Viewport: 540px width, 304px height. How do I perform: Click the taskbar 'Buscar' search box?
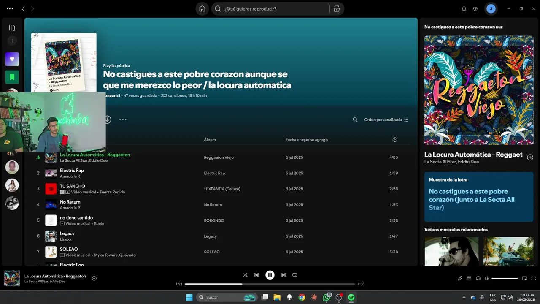coord(227,297)
